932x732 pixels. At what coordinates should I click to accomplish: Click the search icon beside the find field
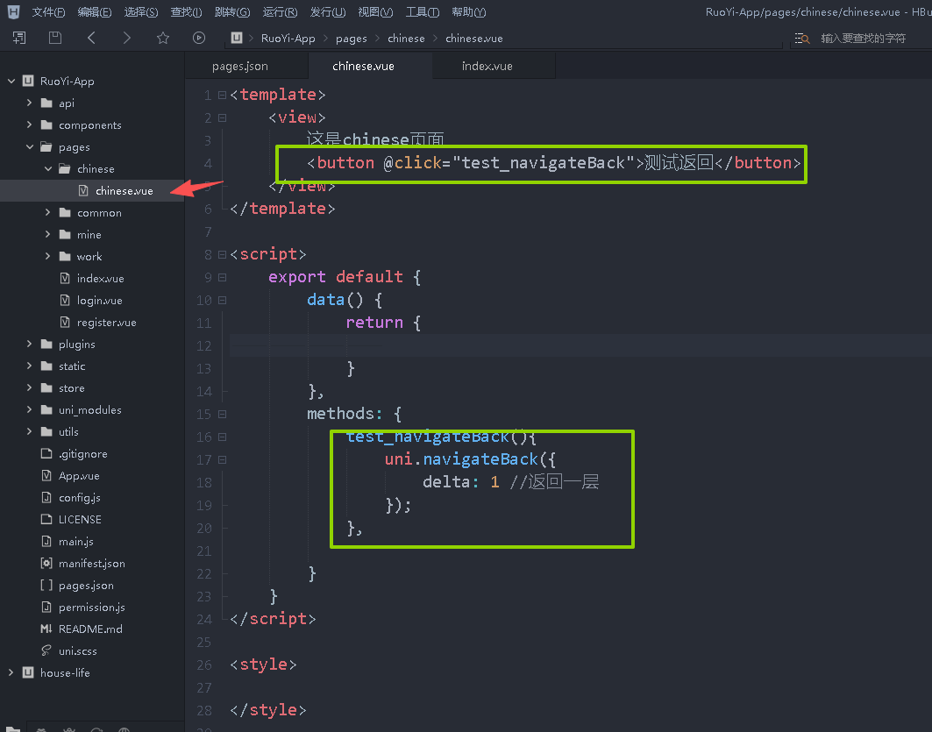pyautogui.click(x=801, y=39)
